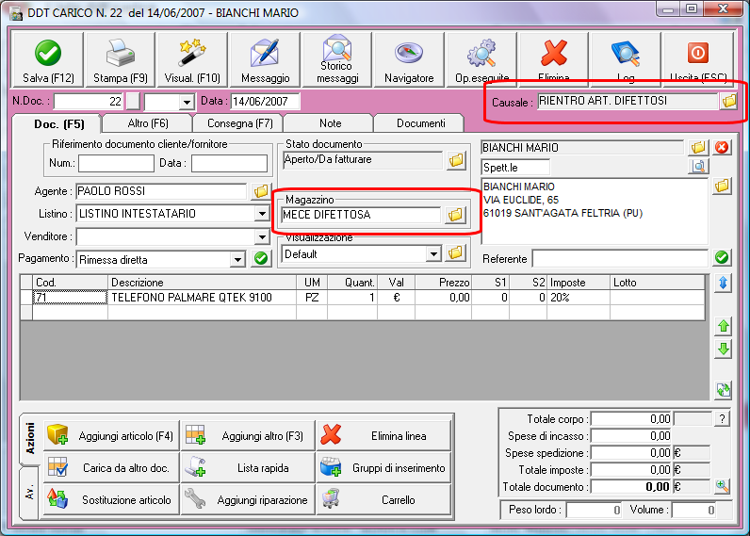Image resolution: width=750 pixels, height=536 pixels.
Task: Expand the Visualizzazione Default dropdown
Action: pos(433,254)
